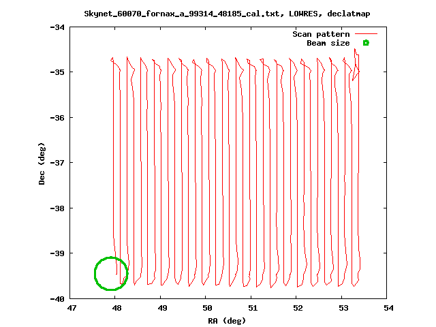Click the -36 Dec axis tick label
The image size is (436, 327).
(x=57, y=118)
